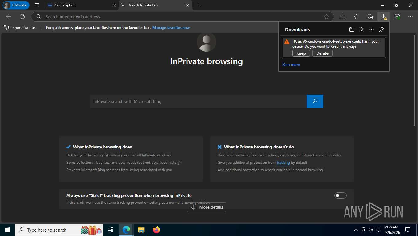Open the network tray icon
Viewport: 418px width, 236px height.
(x=379, y=230)
